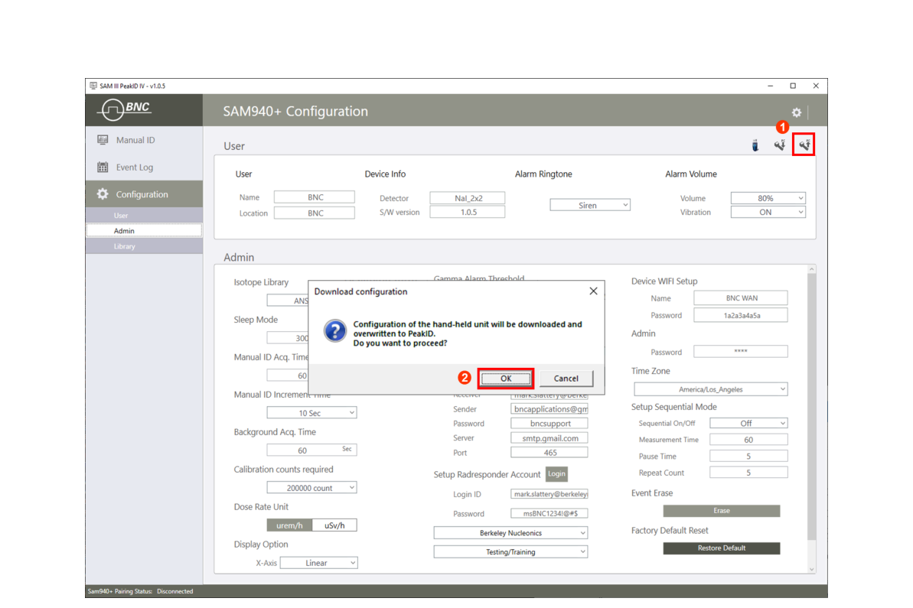Click the Restore Default button
Viewport: 913px width, 608px height.
click(722, 548)
